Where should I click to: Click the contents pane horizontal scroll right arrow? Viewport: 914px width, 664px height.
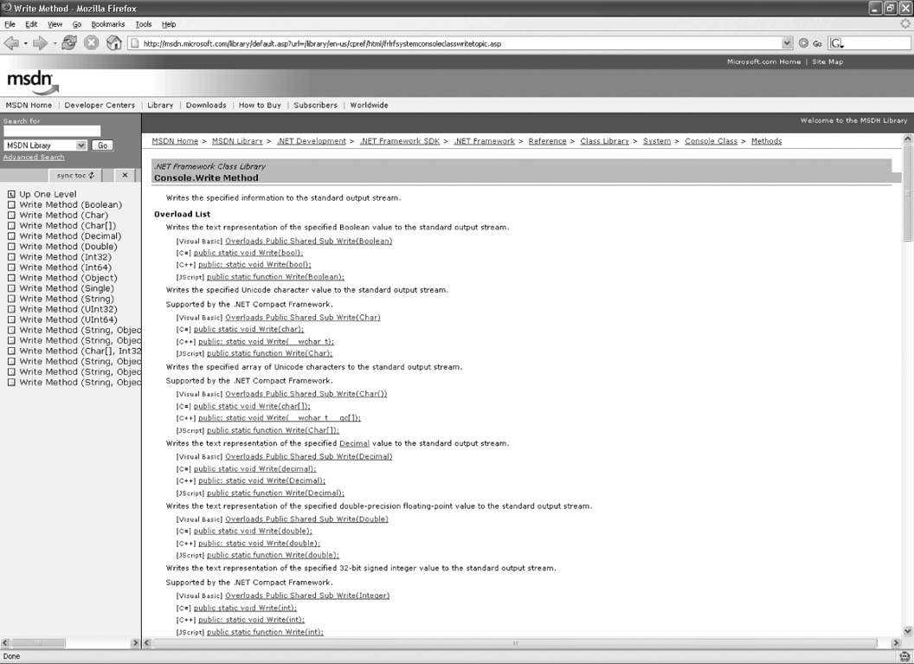tap(135, 642)
